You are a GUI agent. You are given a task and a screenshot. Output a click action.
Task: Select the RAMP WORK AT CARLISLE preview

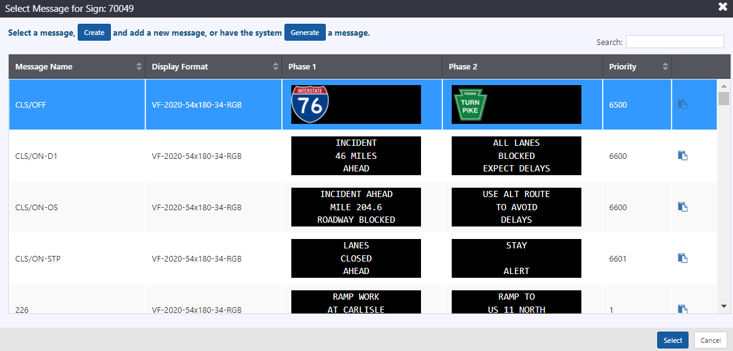356,302
